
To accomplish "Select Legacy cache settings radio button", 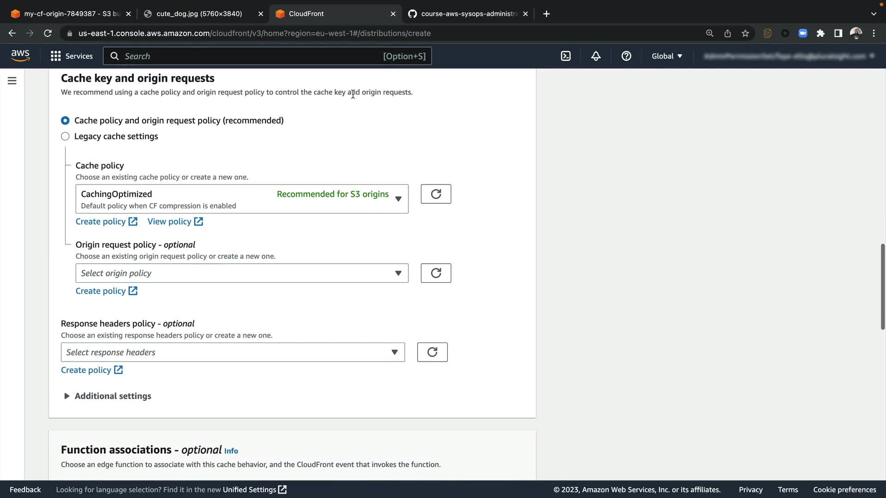I will point(65,136).
